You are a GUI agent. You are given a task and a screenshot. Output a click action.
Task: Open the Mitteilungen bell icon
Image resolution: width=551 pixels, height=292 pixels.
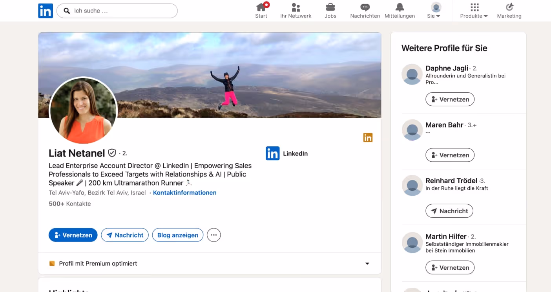[x=400, y=7]
